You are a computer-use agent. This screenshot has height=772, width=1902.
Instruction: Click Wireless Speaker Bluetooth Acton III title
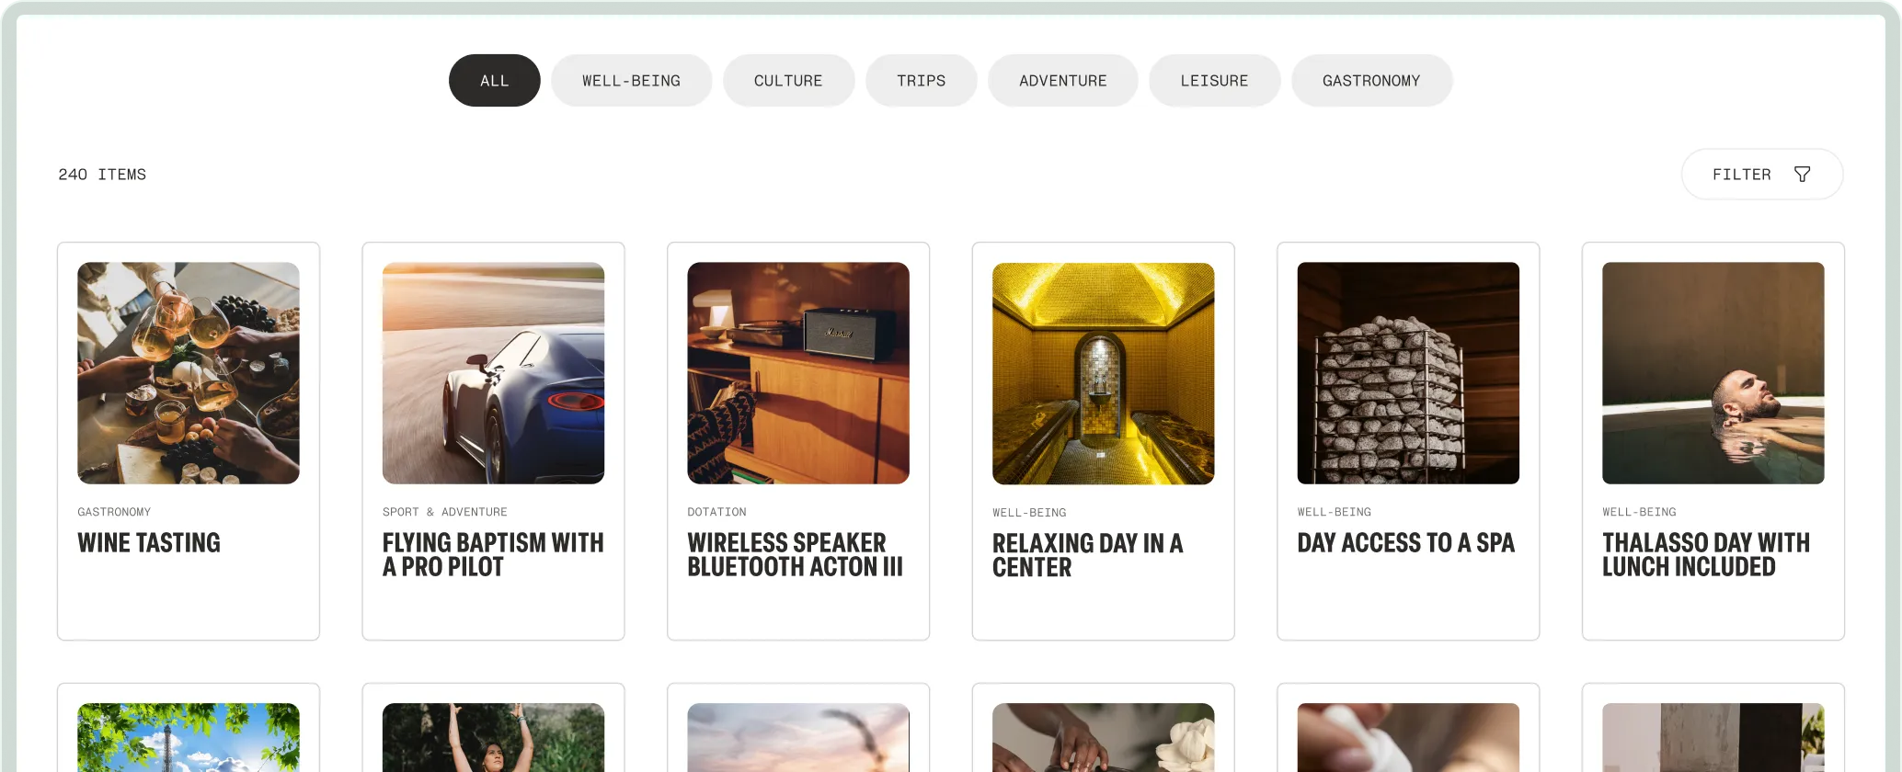click(x=796, y=555)
